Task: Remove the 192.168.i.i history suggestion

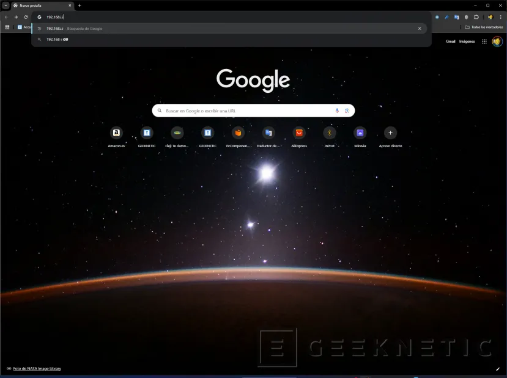Action: [x=420, y=29]
